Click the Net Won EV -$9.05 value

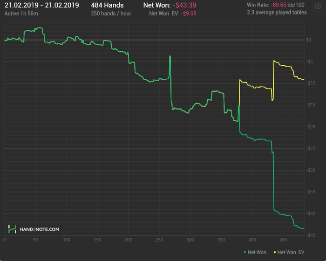click(189, 14)
